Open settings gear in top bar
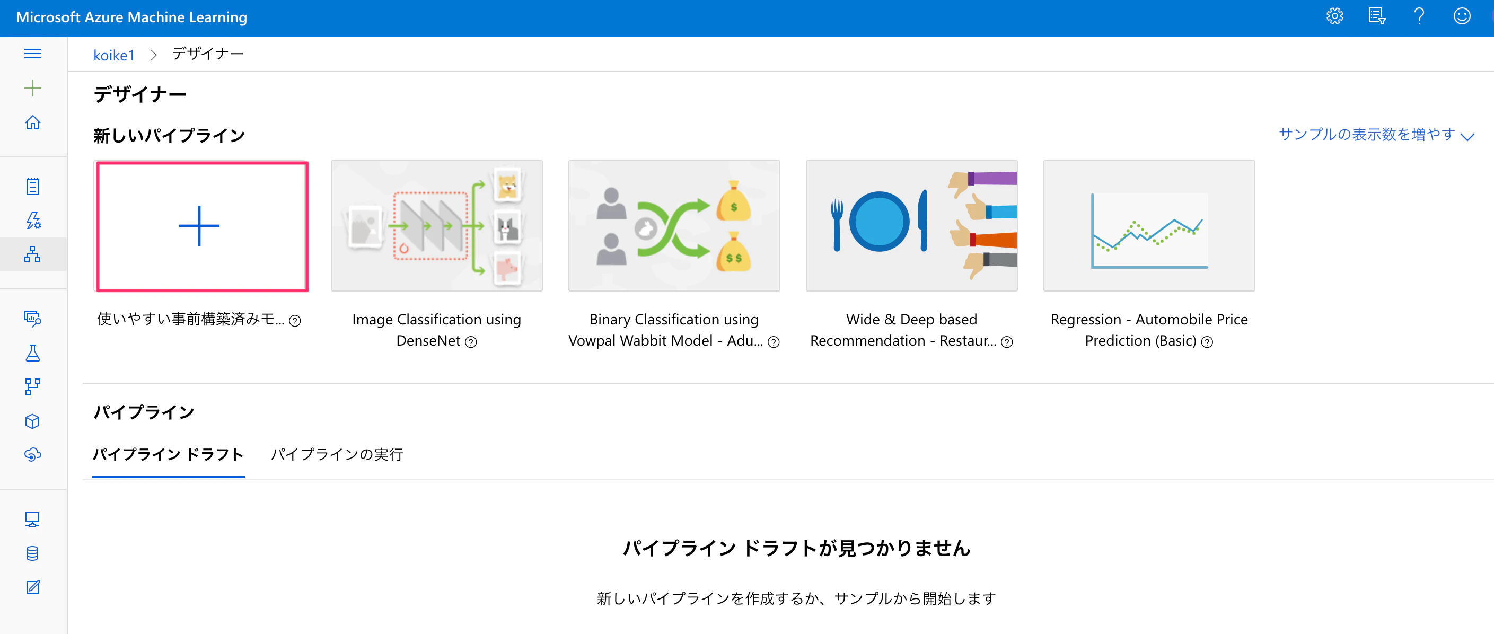This screenshot has width=1494, height=634. tap(1334, 16)
